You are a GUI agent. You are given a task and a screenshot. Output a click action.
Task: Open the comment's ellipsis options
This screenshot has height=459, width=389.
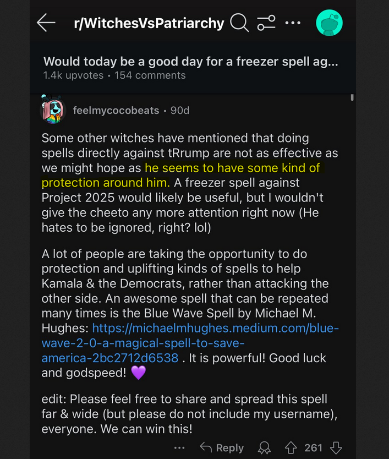(x=179, y=448)
